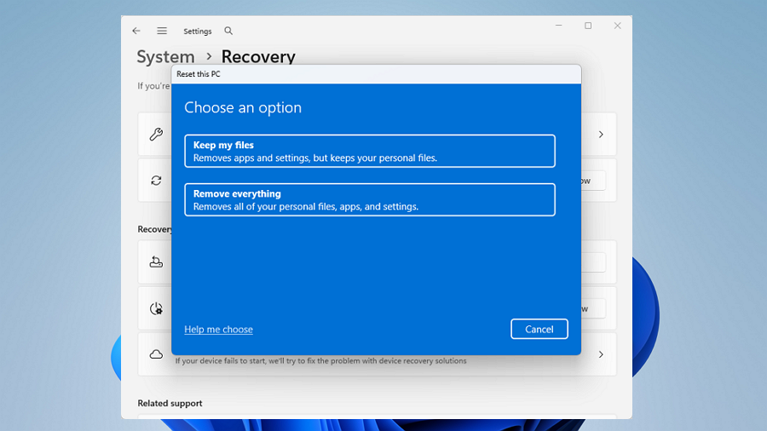767x431 pixels.
Task: Click the button edge on the Advanced startup row
Action: (x=594, y=308)
